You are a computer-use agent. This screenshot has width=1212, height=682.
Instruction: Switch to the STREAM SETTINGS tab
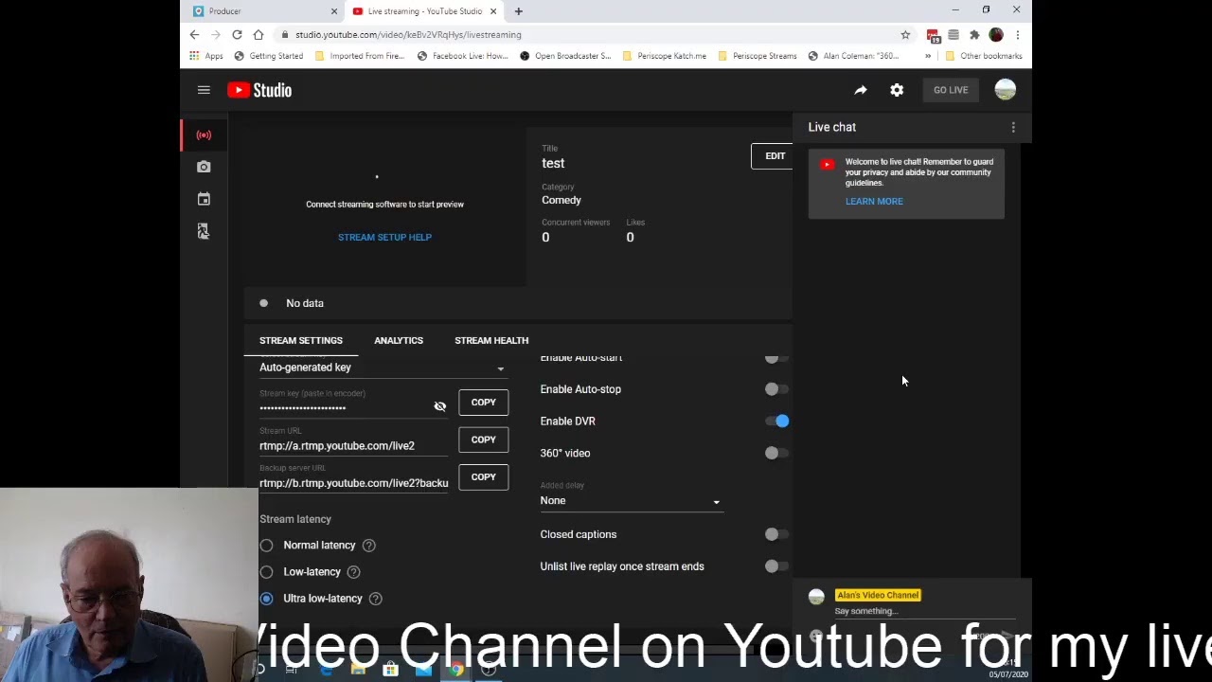pos(301,340)
